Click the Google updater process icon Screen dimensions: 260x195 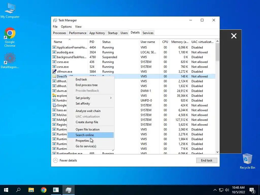pyautogui.click(x=54, y=105)
